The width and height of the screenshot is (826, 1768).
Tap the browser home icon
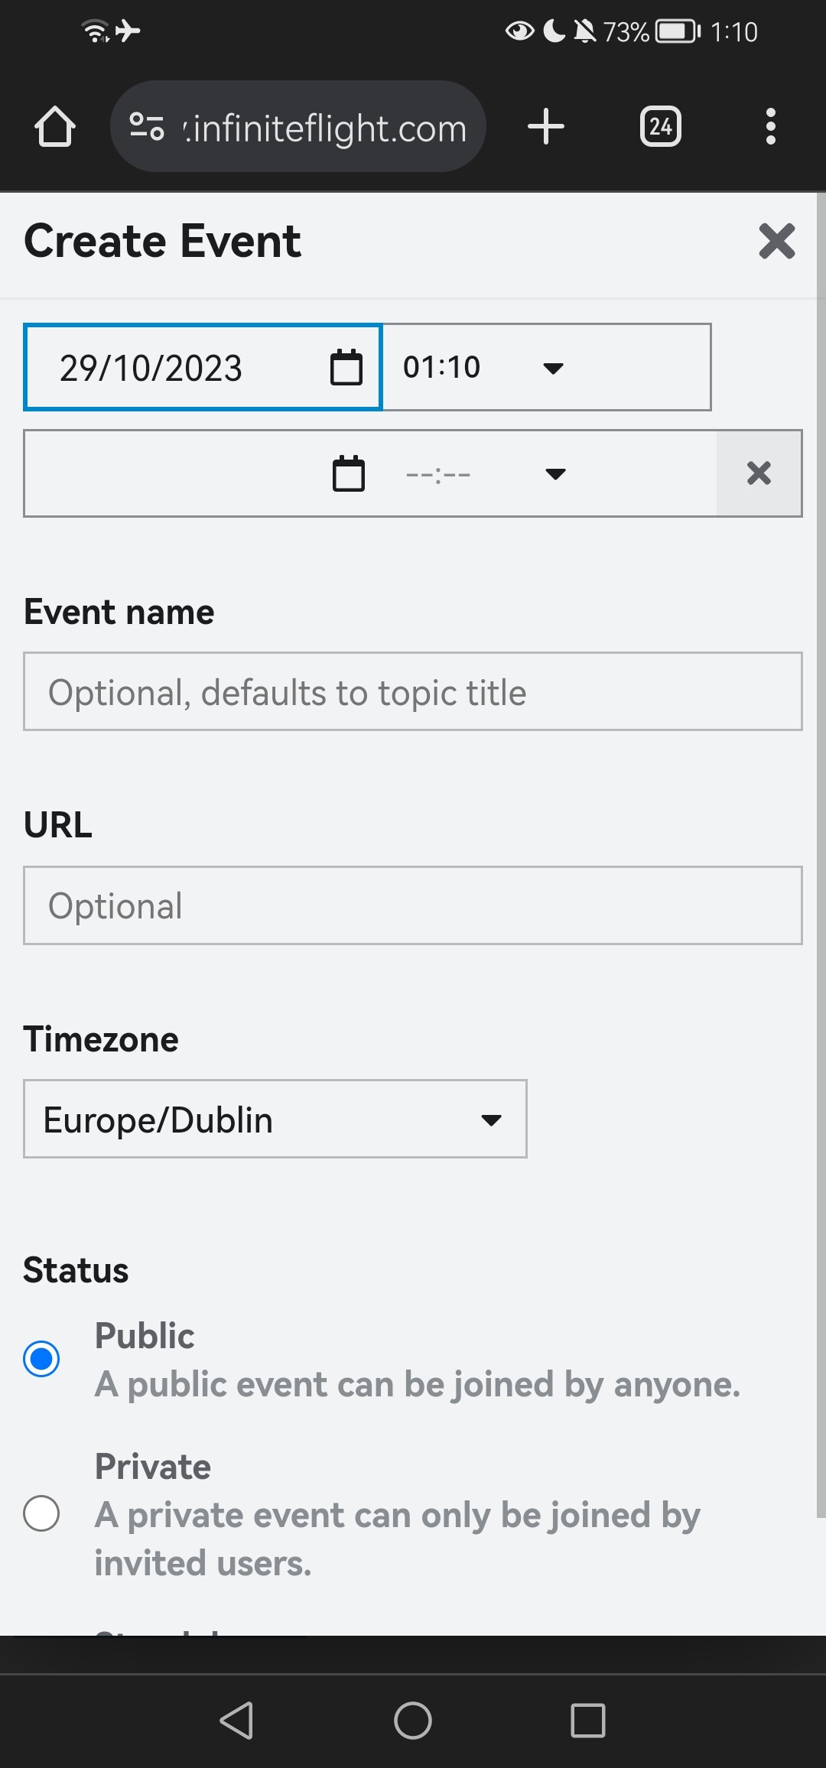[x=55, y=126]
